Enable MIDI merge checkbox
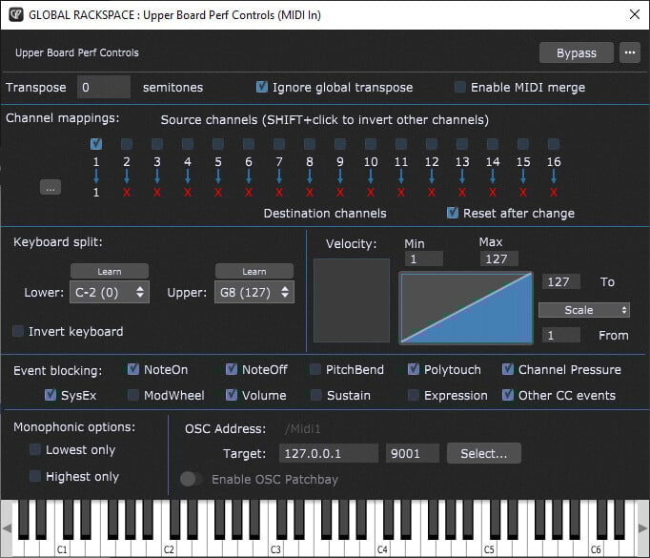The height and width of the screenshot is (558, 650). (461, 87)
